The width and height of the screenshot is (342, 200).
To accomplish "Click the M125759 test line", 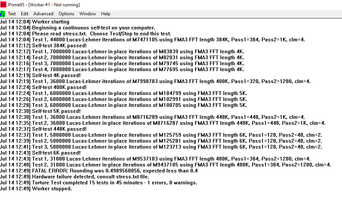I will [x=161, y=135].
